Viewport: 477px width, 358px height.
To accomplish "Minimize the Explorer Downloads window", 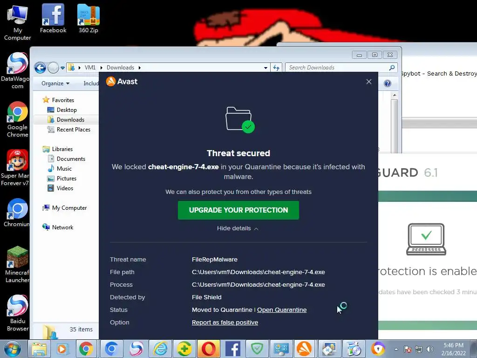I will point(359,55).
